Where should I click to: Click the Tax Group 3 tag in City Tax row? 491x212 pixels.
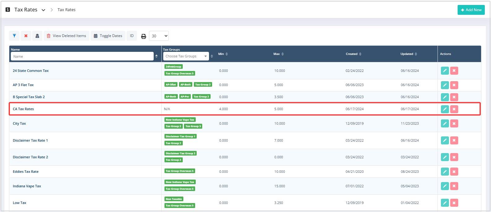(x=193, y=126)
